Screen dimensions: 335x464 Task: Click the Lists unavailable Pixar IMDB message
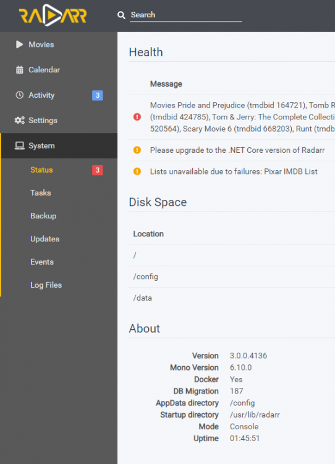click(234, 171)
